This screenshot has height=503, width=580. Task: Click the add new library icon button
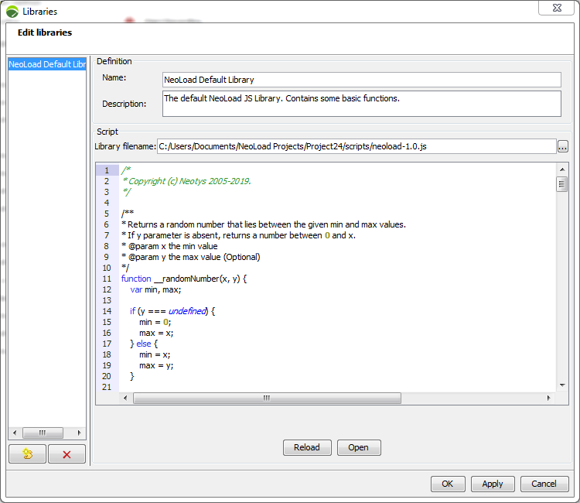click(27, 454)
